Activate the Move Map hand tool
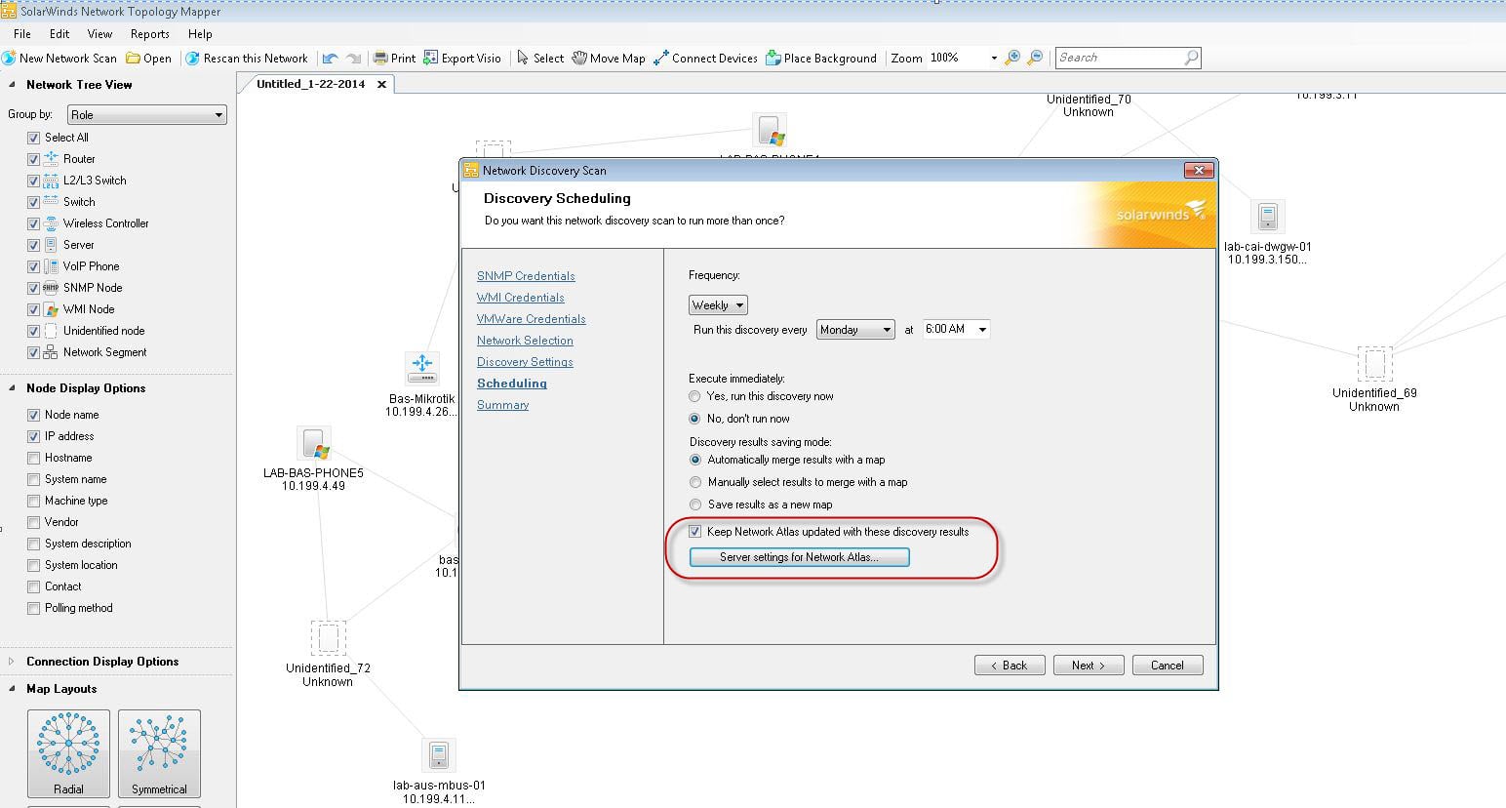The height and width of the screenshot is (808, 1506). click(609, 59)
